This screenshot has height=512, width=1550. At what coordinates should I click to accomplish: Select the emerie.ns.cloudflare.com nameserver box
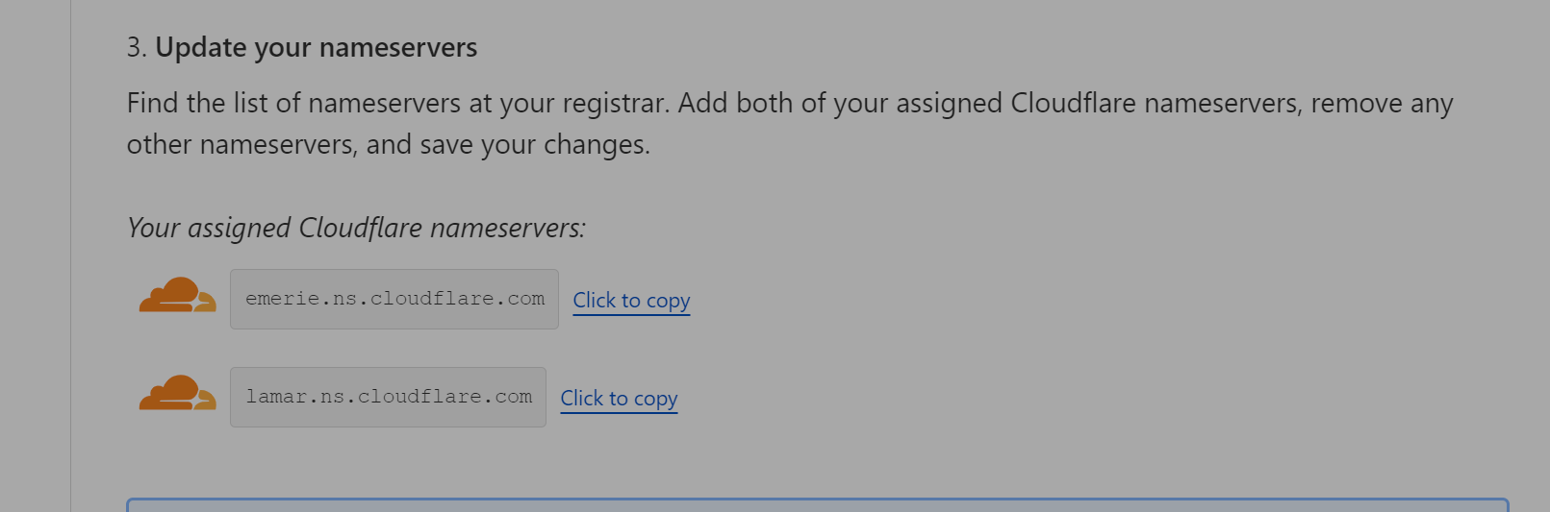[394, 300]
